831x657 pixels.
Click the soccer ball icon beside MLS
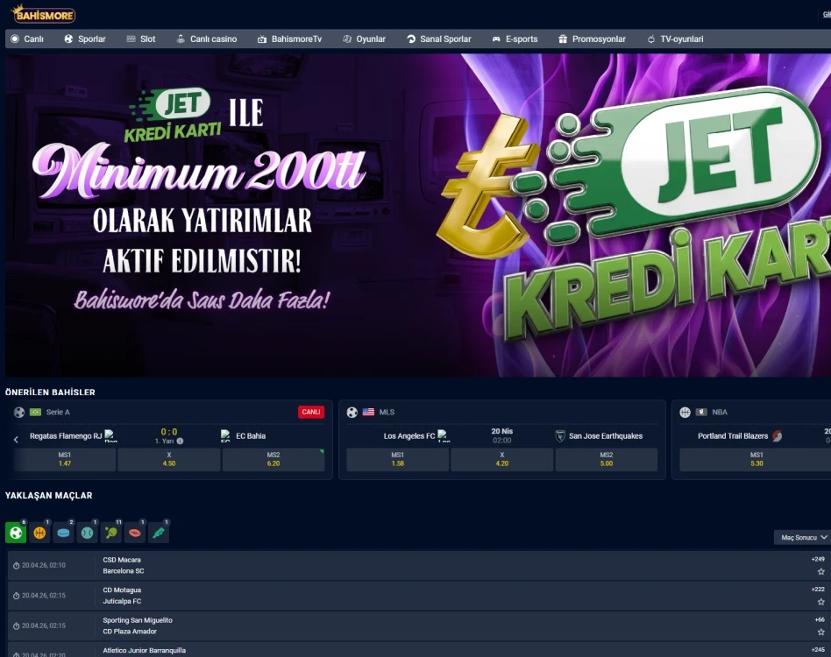tap(352, 412)
